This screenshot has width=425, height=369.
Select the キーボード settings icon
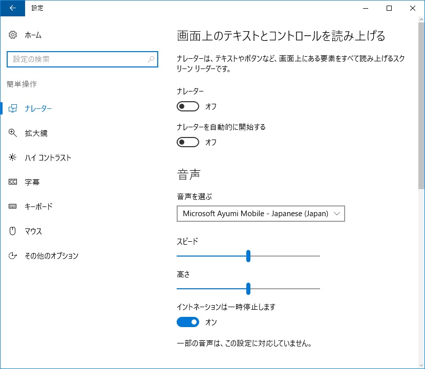(x=12, y=206)
